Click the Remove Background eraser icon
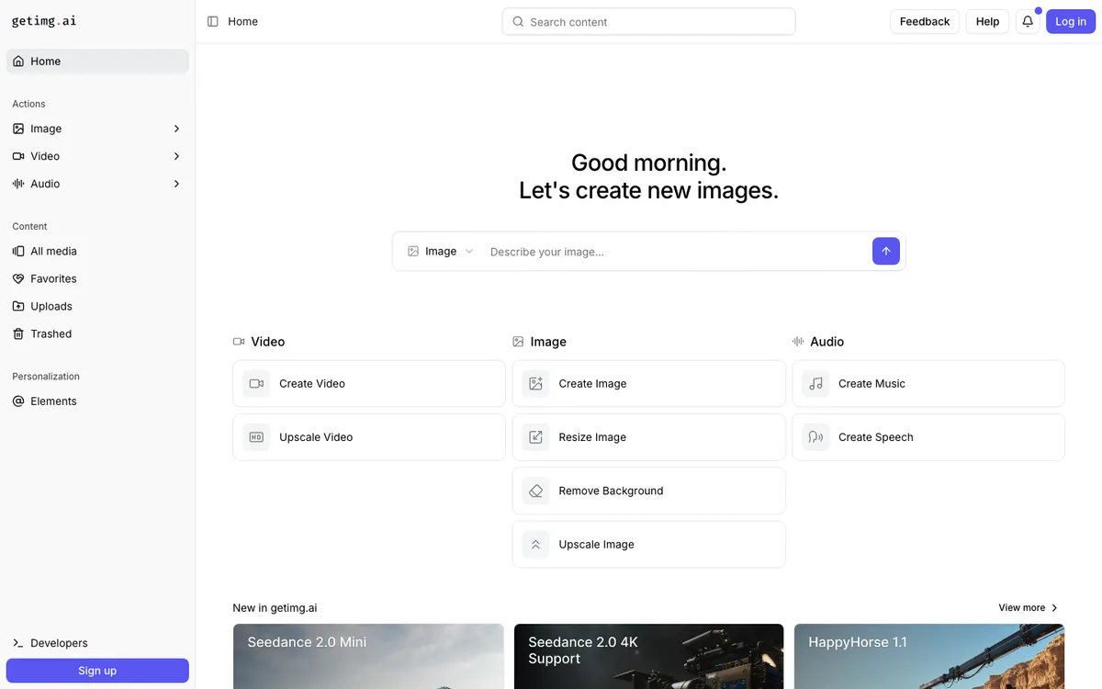1102x689 pixels. (535, 491)
